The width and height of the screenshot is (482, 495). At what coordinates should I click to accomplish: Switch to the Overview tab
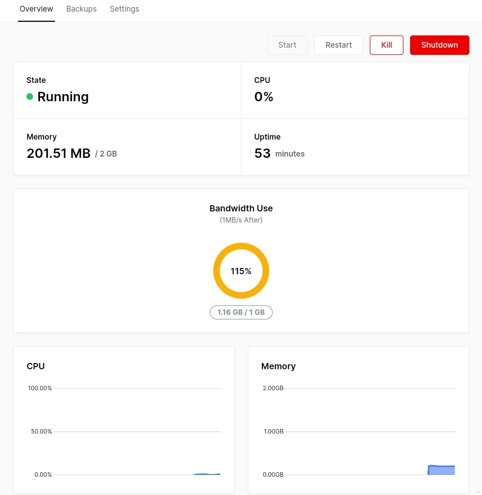pyautogui.click(x=36, y=9)
